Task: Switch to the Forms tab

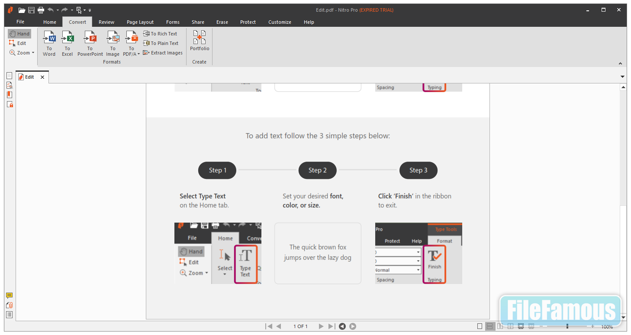Action: [x=173, y=22]
